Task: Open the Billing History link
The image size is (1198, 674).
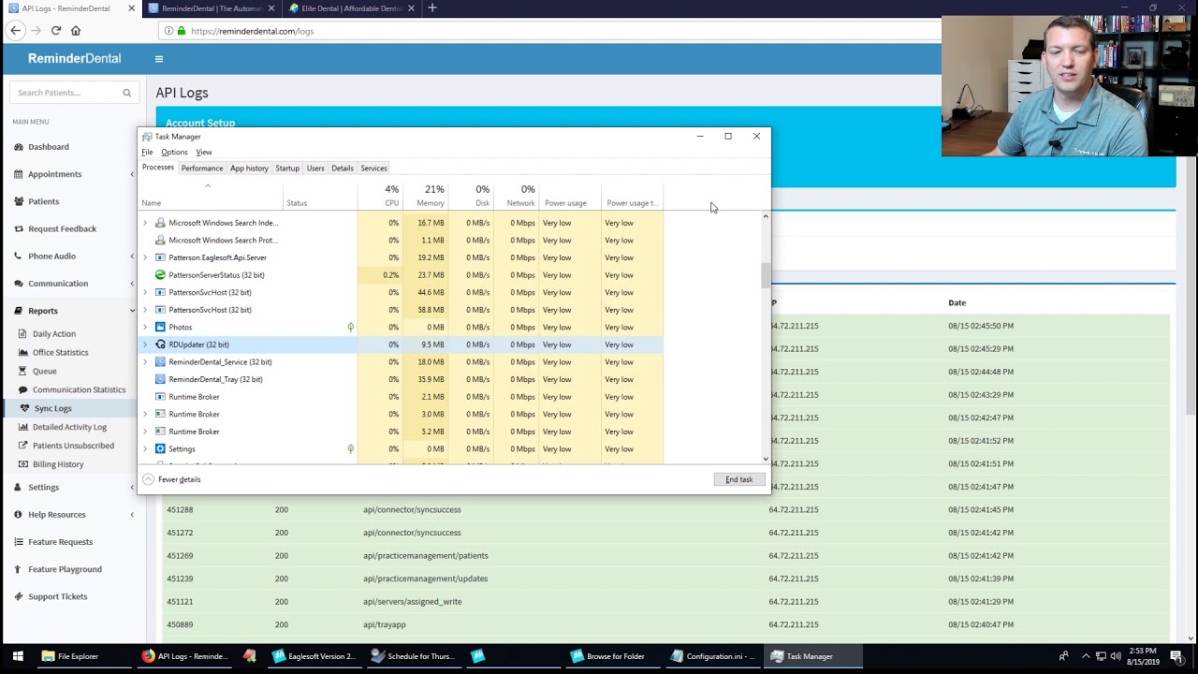Action: pyautogui.click(x=58, y=464)
